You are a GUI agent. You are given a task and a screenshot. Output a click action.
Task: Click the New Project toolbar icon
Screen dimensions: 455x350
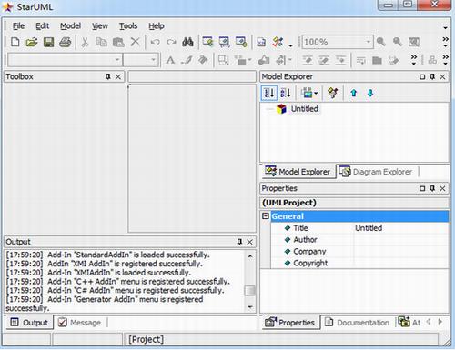[x=15, y=42]
